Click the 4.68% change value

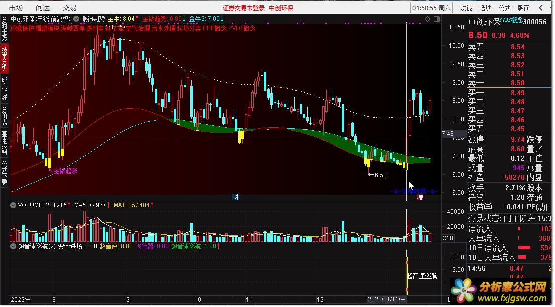pyautogui.click(x=519, y=36)
